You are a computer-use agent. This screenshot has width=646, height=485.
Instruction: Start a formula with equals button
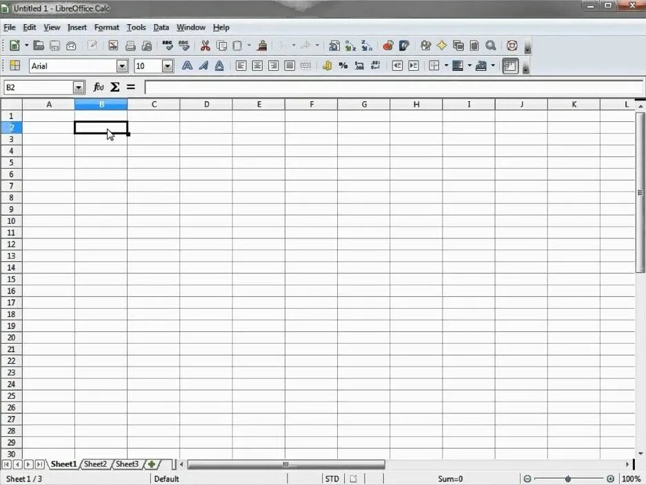[130, 87]
